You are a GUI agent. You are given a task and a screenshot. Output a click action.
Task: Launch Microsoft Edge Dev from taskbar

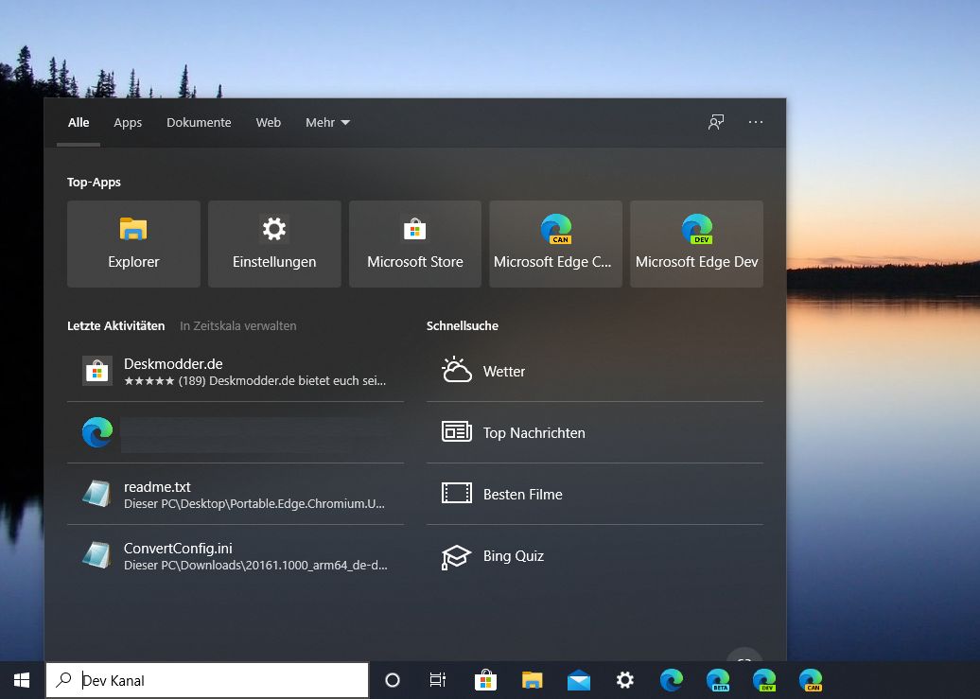click(x=764, y=680)
